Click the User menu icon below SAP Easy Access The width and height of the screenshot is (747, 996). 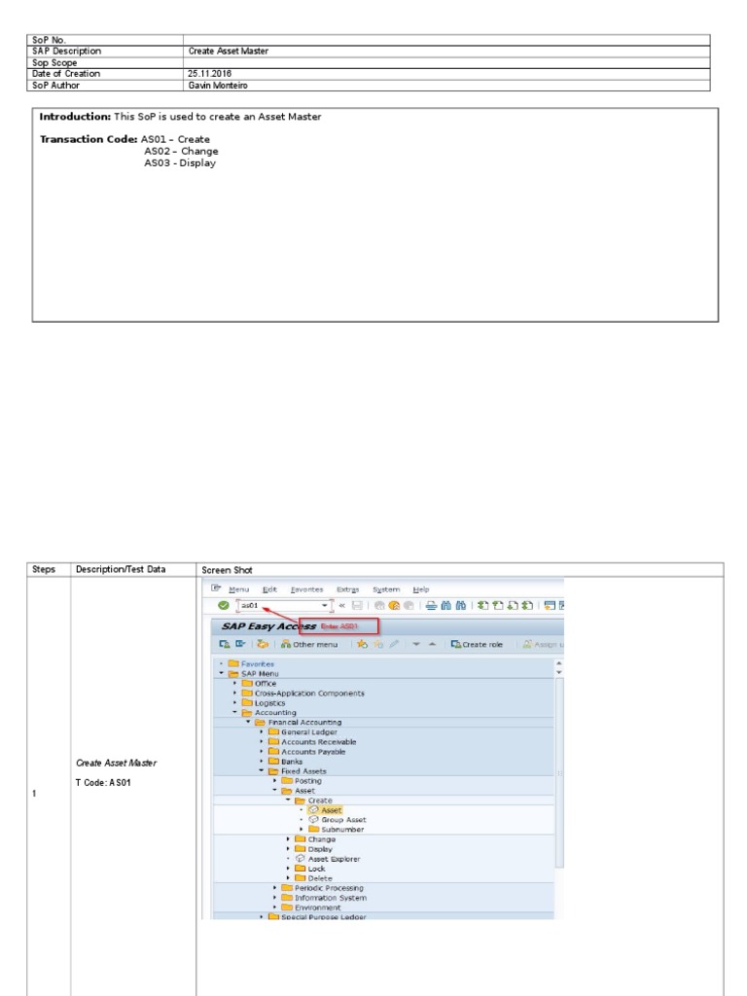(x=225, y=644)
